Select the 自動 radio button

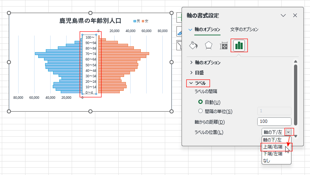coord(200,102)
